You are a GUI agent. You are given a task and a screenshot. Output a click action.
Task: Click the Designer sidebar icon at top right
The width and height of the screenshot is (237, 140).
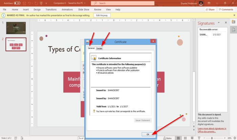pos(234,22)
